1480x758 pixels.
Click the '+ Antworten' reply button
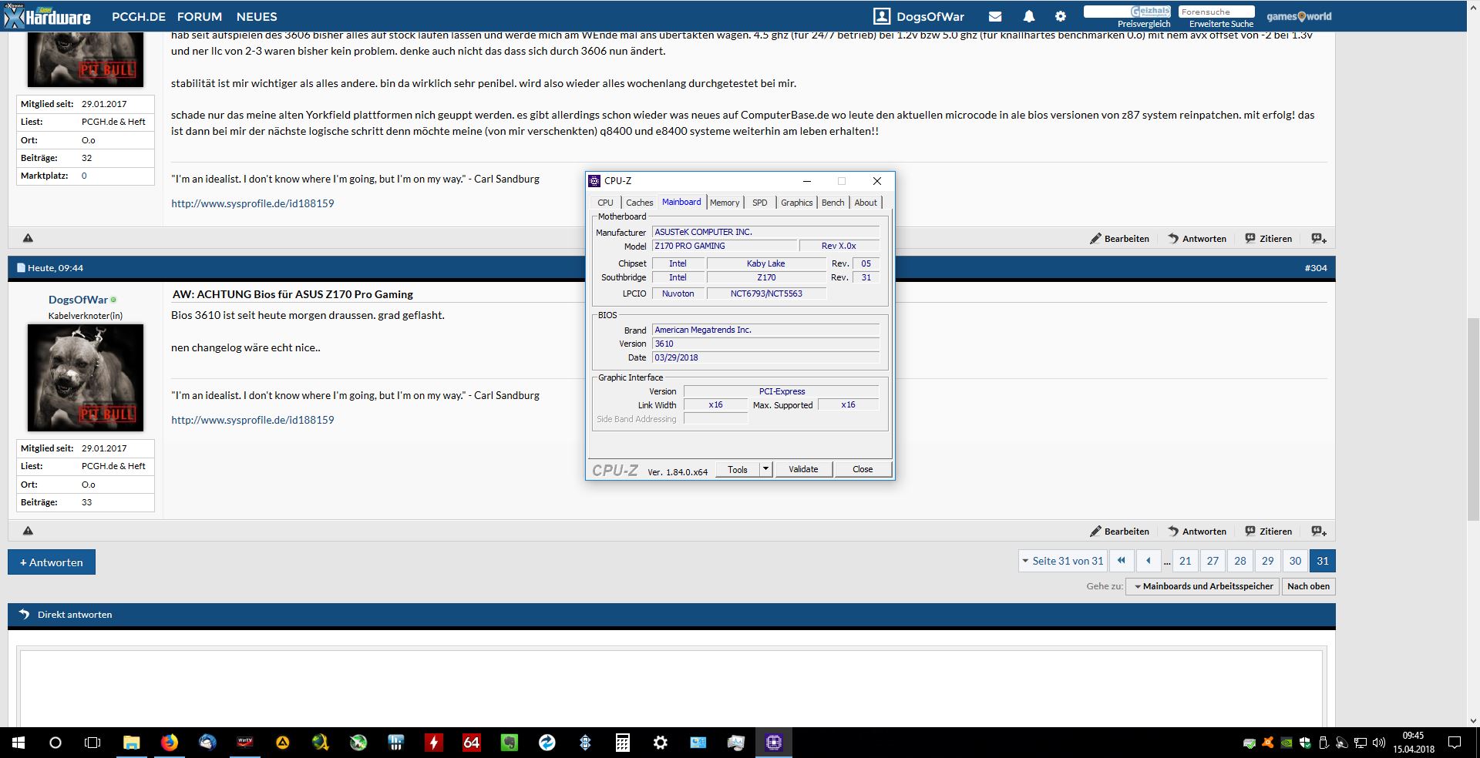point(52,562)
